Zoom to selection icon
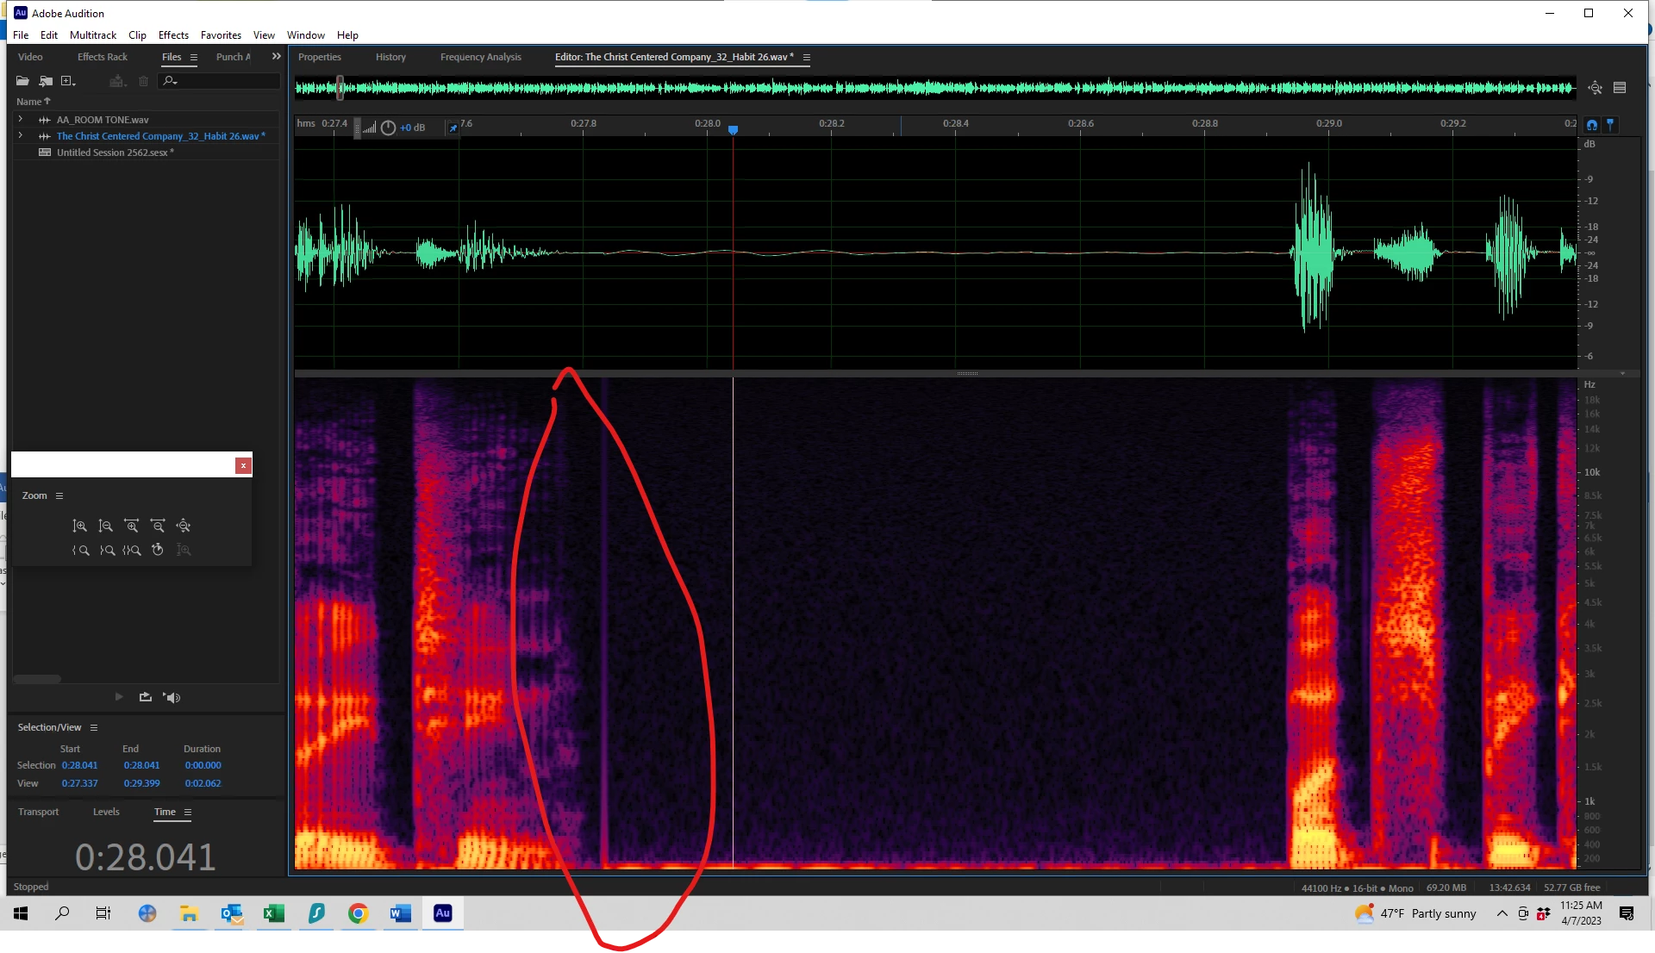1655x953 pixels. point(131,550)
